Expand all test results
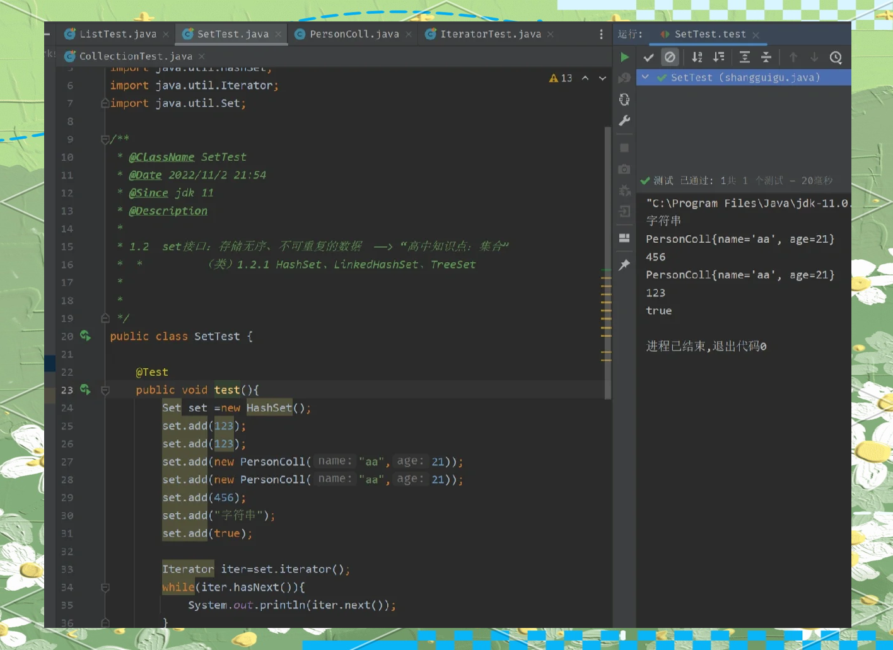 [x=745, y=57]
